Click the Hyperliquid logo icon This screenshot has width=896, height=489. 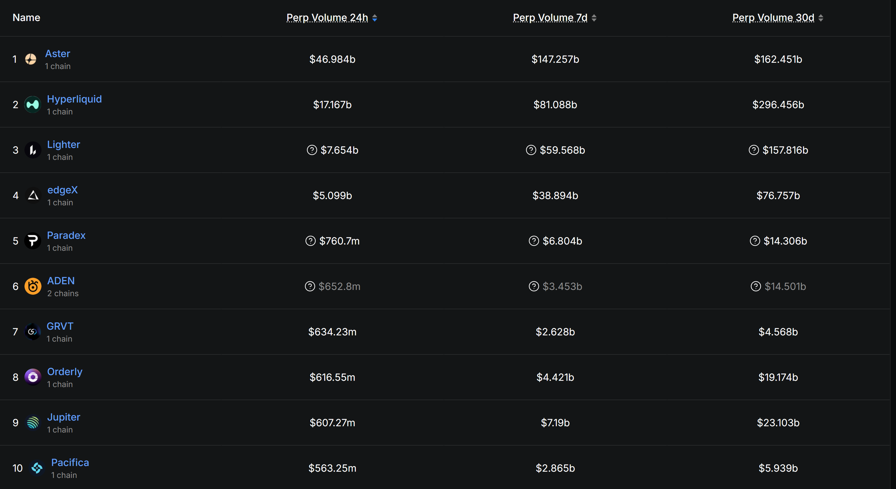[33, 105]
